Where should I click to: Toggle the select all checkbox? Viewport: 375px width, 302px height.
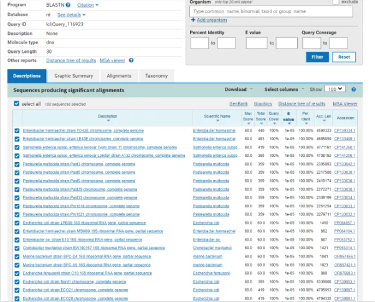tap(16, 103)
